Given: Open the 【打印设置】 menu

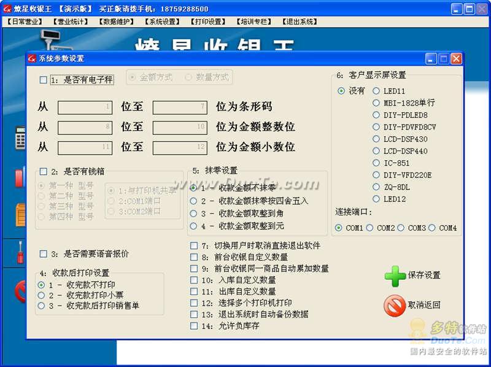Looking at the screenshot, I should (208, 21).
